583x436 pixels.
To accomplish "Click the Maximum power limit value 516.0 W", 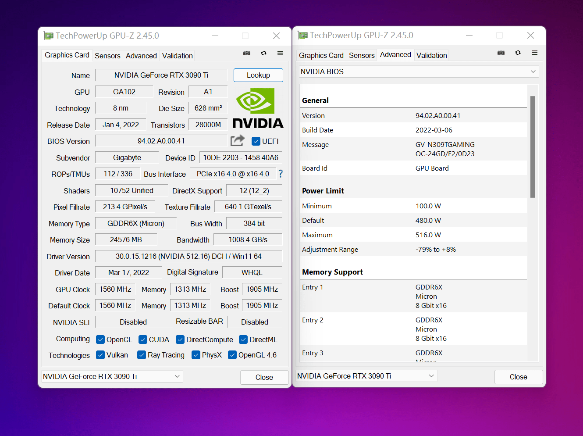I will pos(428,235).
